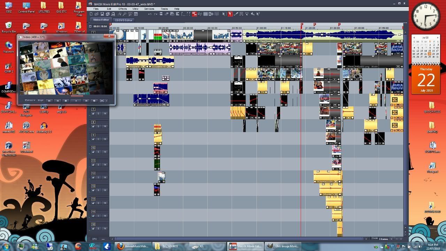
Task: Open the Extras dropdown in Video window
Action: click(x=30, y=100)
